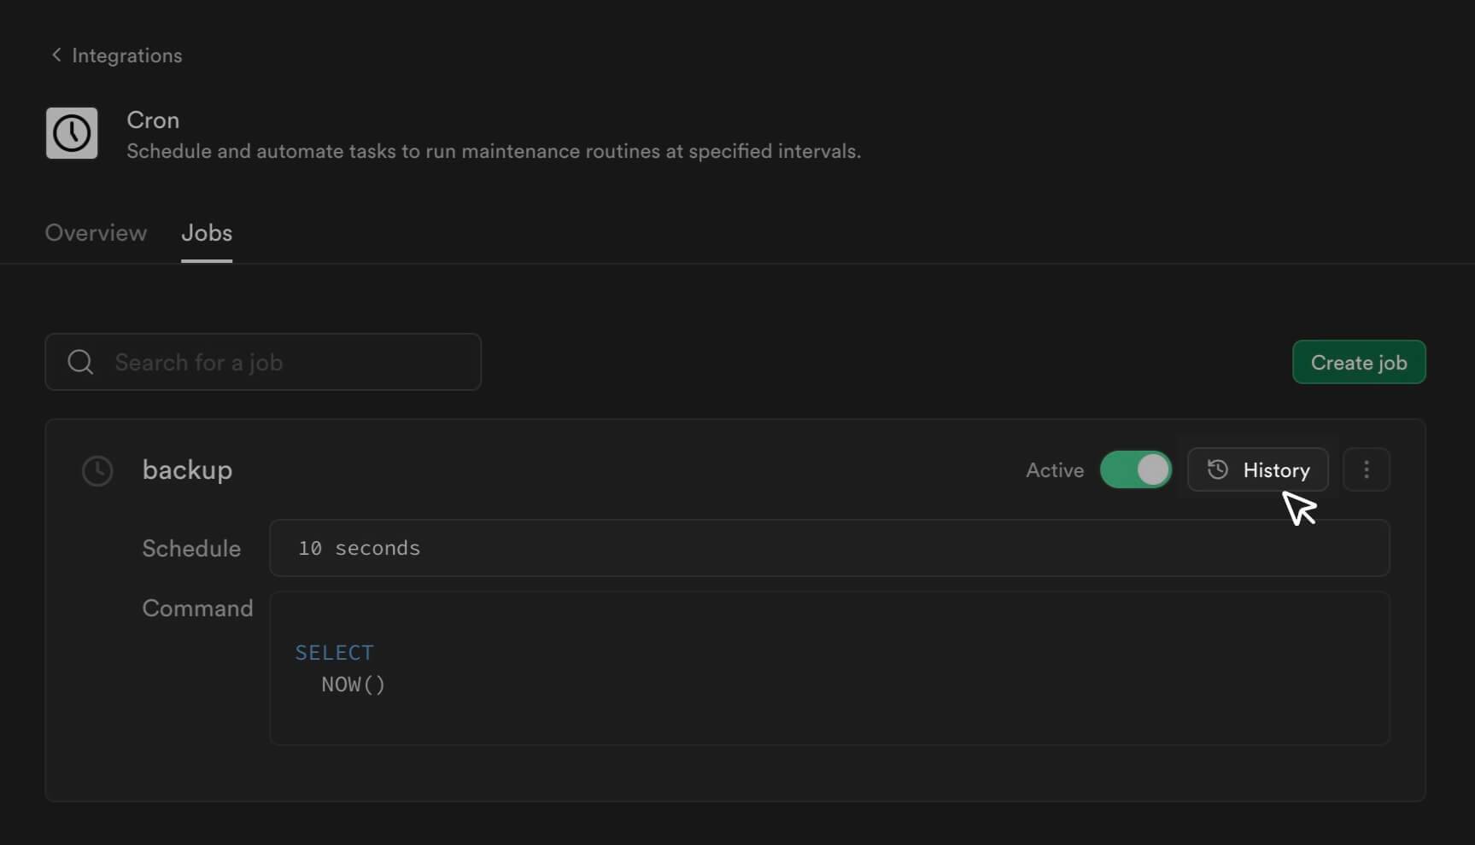1475x845 pixels.
Task: Click the backup job name
Action: pyautogui.click(x=187, y=470)
